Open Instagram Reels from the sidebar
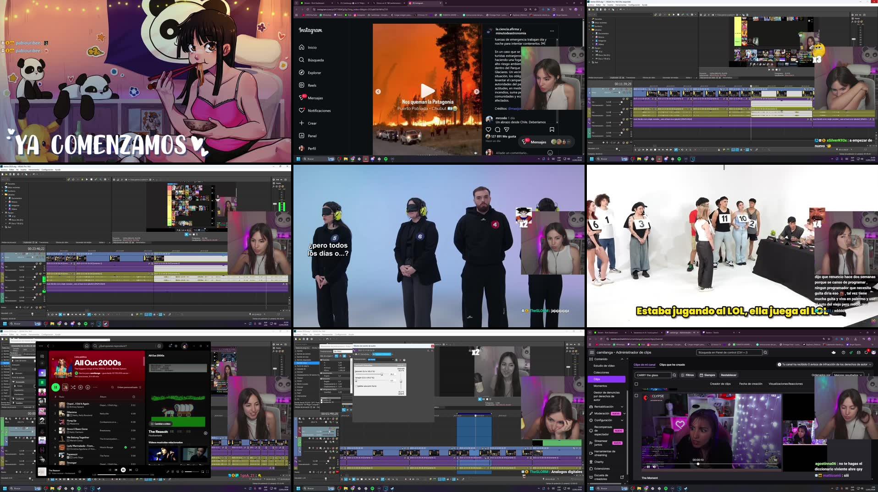Image resolution: width=878 pixels, height=492 pixels. point(312,85)
